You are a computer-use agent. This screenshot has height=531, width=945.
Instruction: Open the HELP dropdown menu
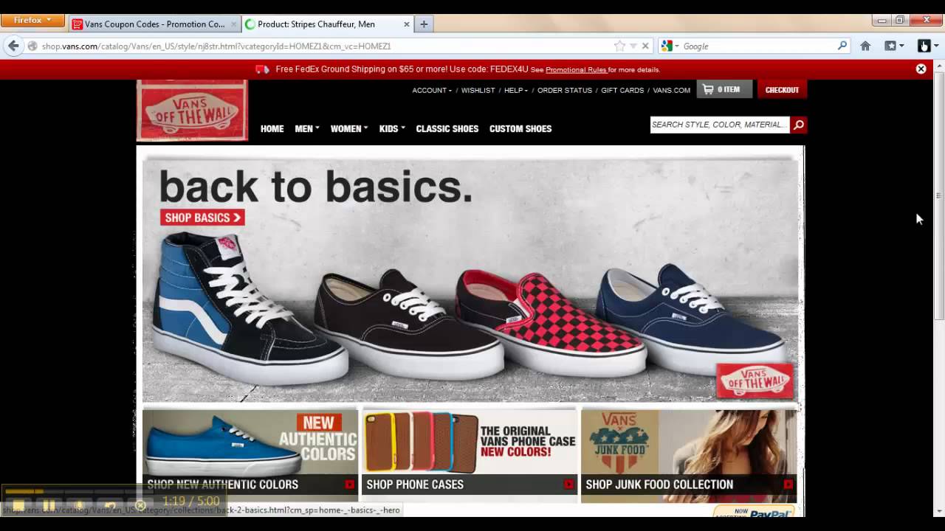click(516, 90)
